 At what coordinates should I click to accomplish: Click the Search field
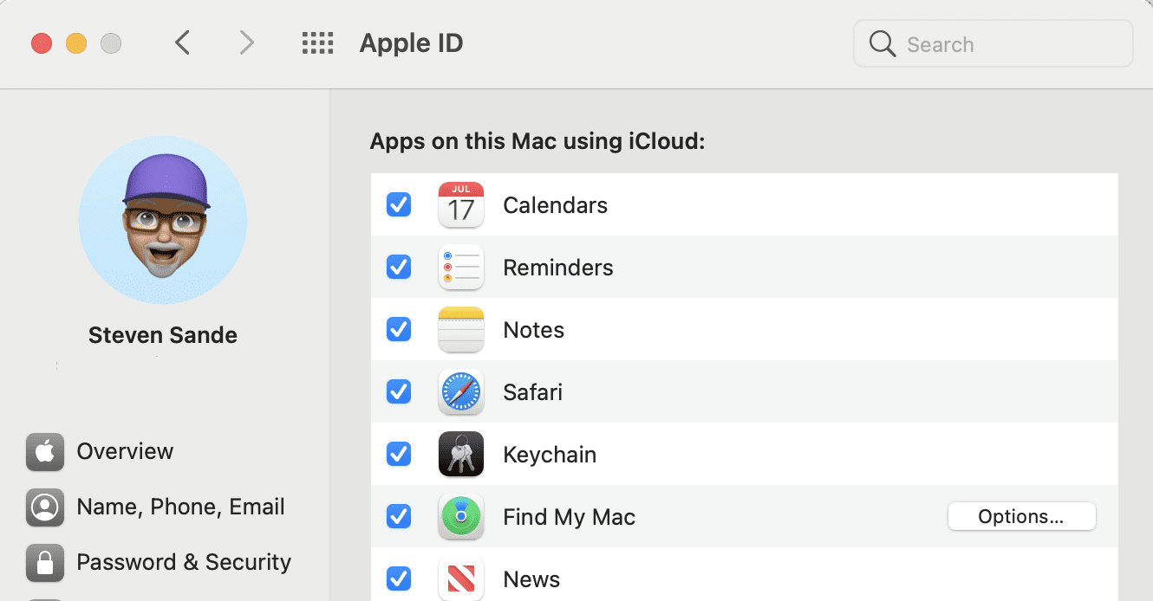pyautogui.click(x=1006, y=44)
